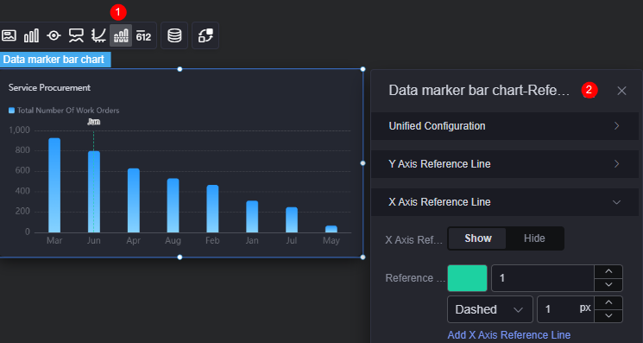Viewport: 643px width, 343px height.
Task: Click the May x-axis label
Action: (331, 240)
